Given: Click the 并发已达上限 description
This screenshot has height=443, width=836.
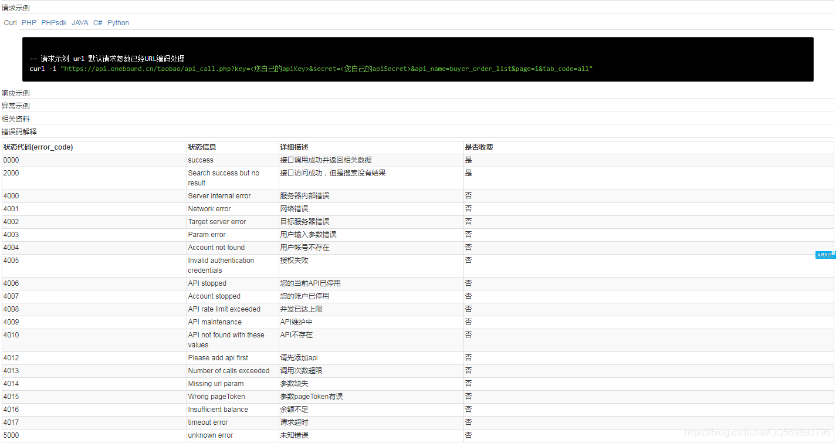Looking at the screenshot, I should point(371,309).
